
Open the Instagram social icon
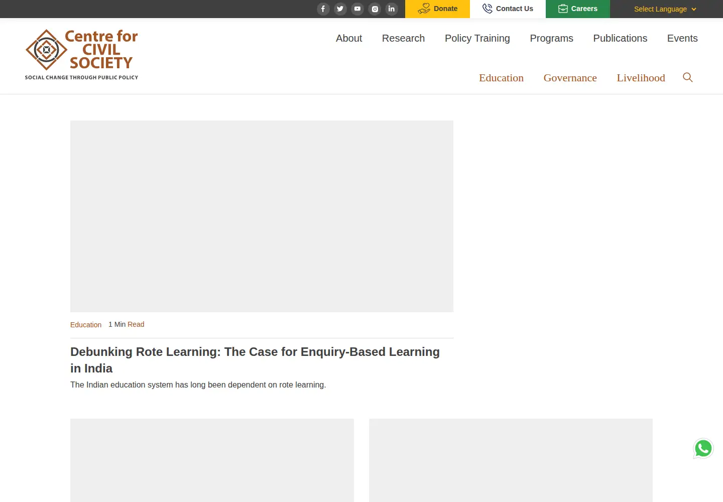375,9
